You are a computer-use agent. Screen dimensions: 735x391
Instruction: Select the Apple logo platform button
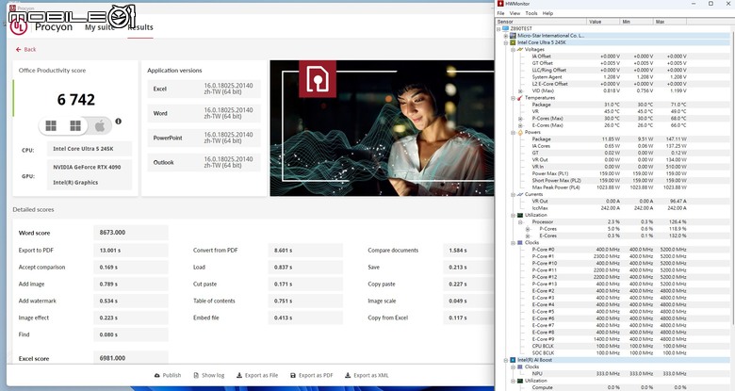coord(100,125)
